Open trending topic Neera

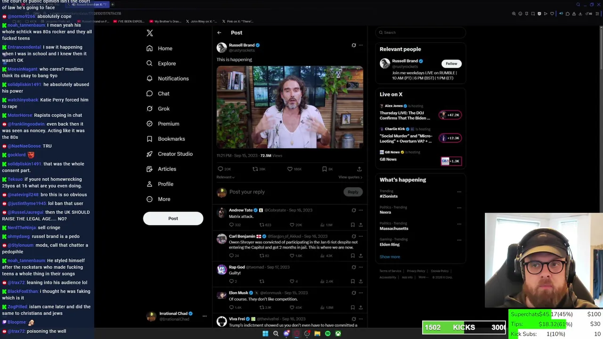click(385, 212)
